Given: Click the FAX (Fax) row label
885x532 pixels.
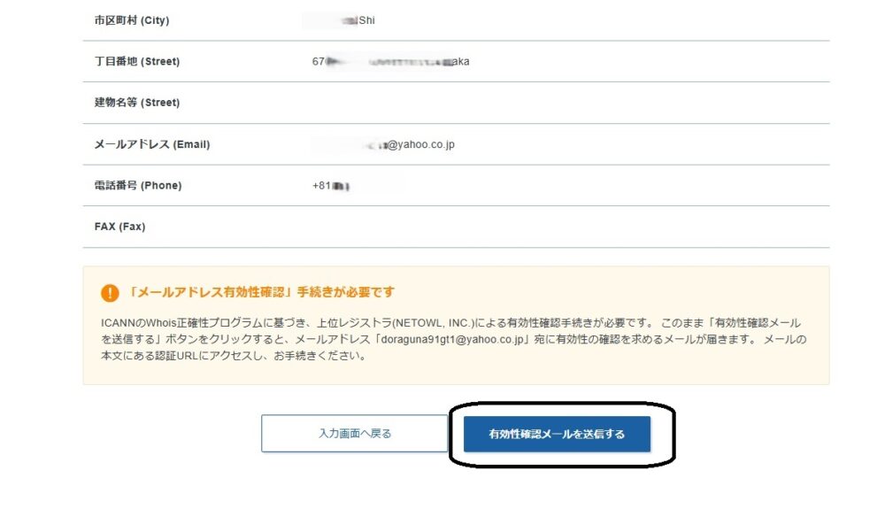Looking at the screenshot, I should click(x=119, y=227).
